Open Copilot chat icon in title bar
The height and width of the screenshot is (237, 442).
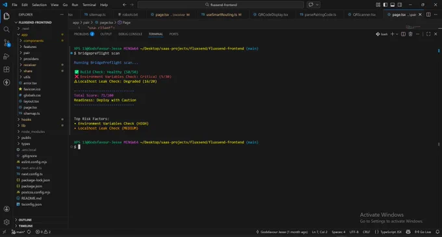[x=311, y=5]
